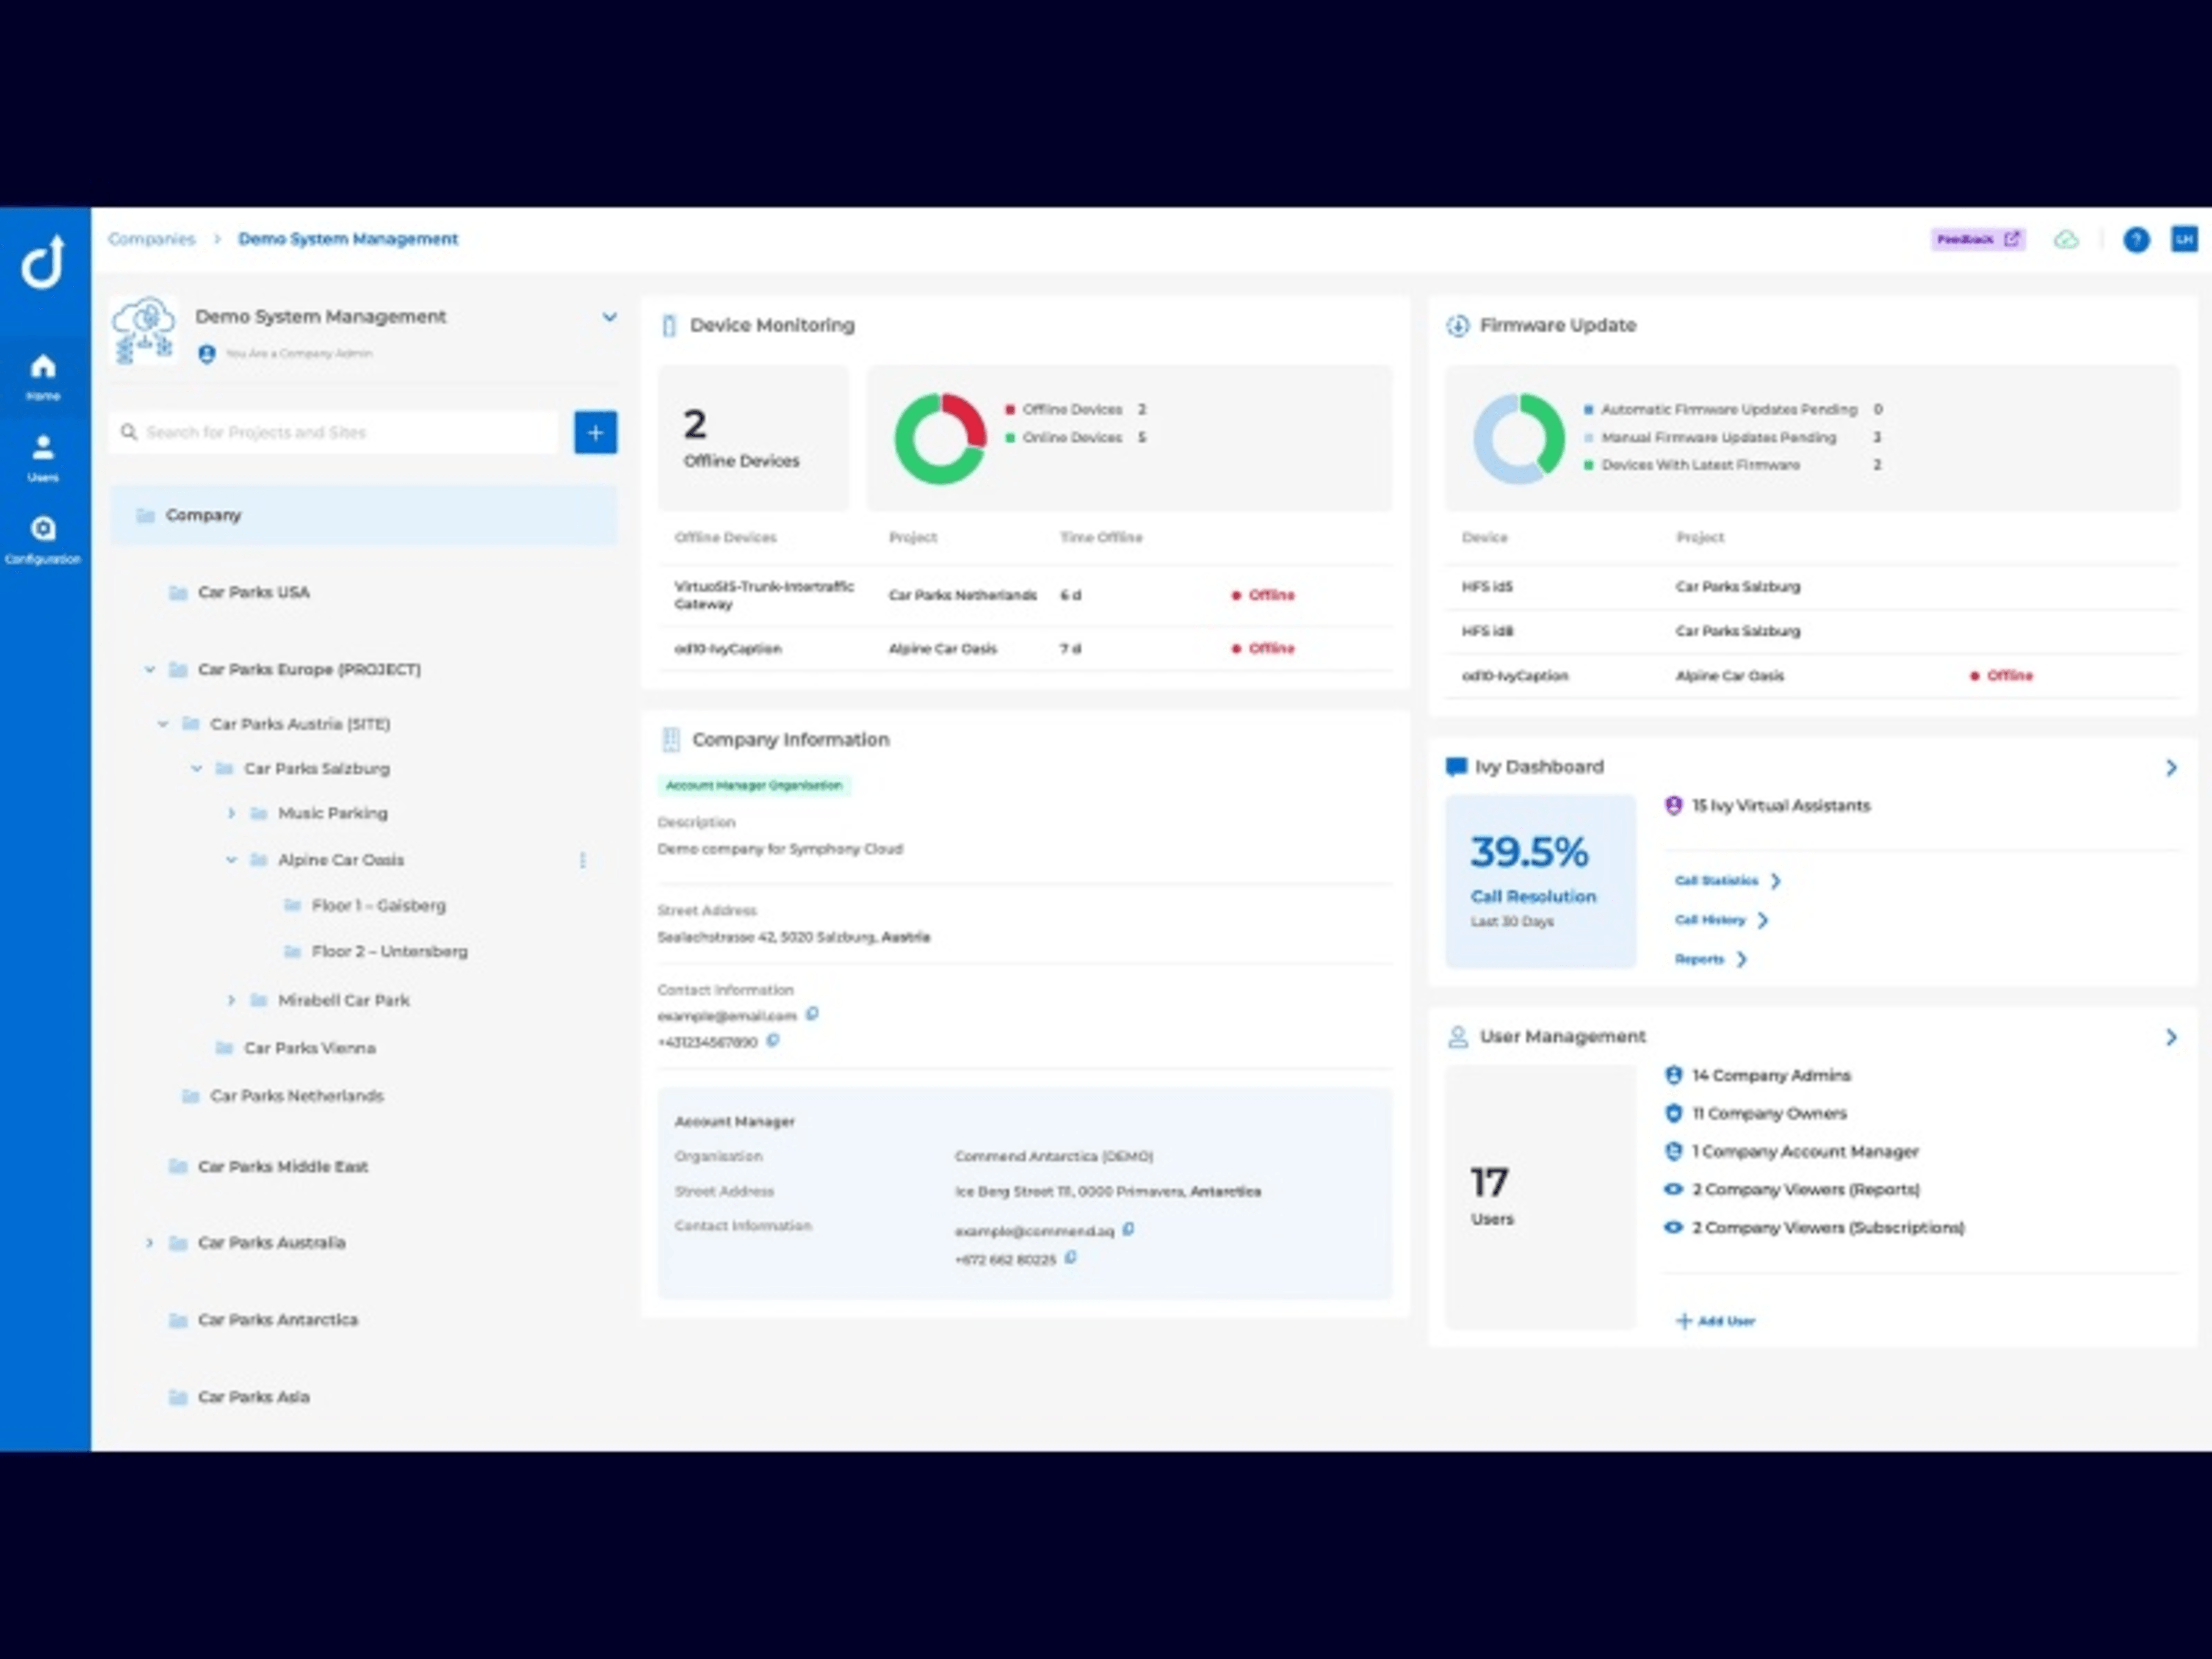Open the Call History link
The image size is (2212, 1659).
tap(1722, 920)
